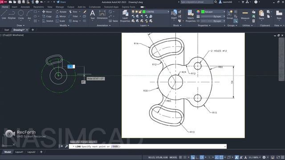Click the keyword search box

pyautogui.click(x=197, y=2)
